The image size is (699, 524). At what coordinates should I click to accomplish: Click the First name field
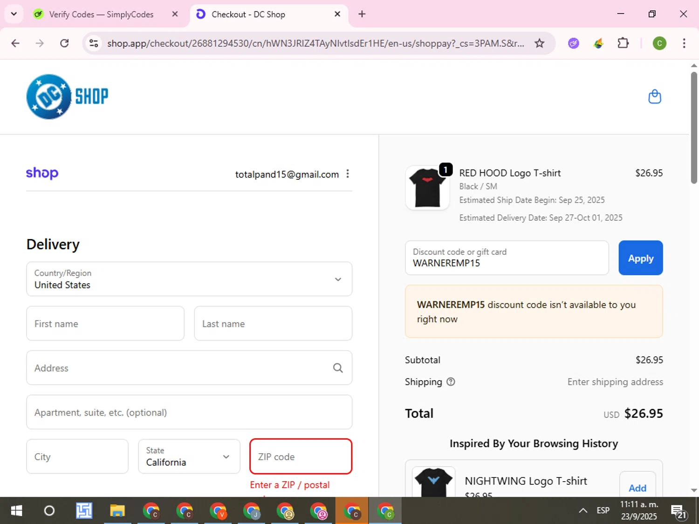point(105,323)
